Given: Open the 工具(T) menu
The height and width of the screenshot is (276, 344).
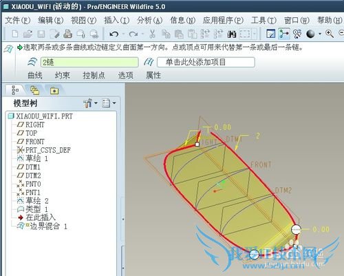Looking at the screenshot, I should coord(264,21).
